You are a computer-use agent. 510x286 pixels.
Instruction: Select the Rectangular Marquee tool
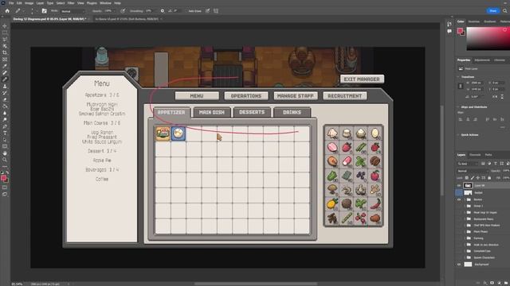[5, 33]
